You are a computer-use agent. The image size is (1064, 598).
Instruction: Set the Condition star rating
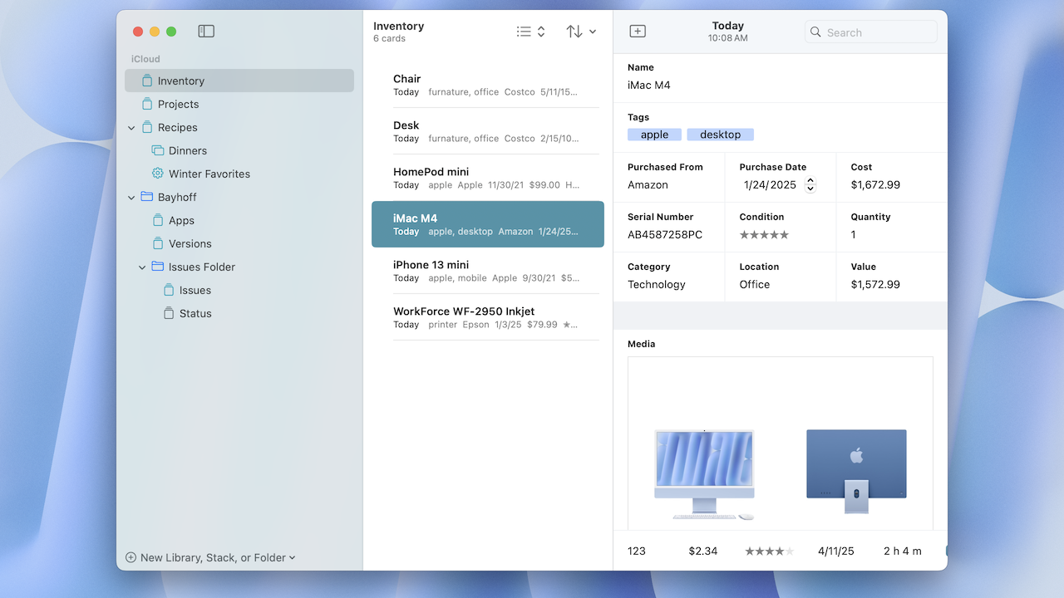[764, 235]
